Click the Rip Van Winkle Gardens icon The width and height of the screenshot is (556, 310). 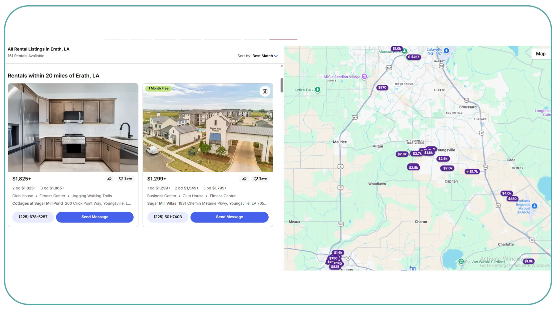(461, 261)
